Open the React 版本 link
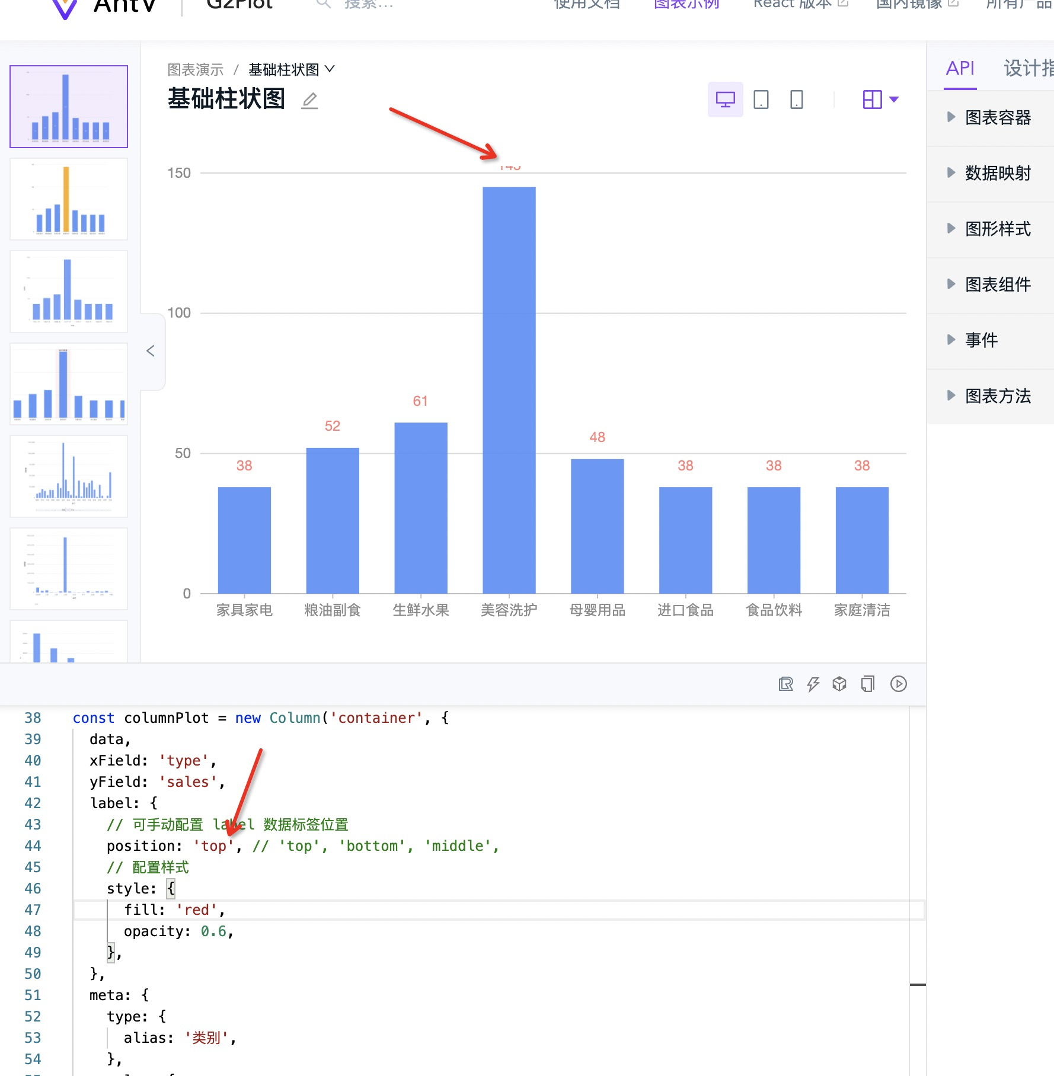 793,5
